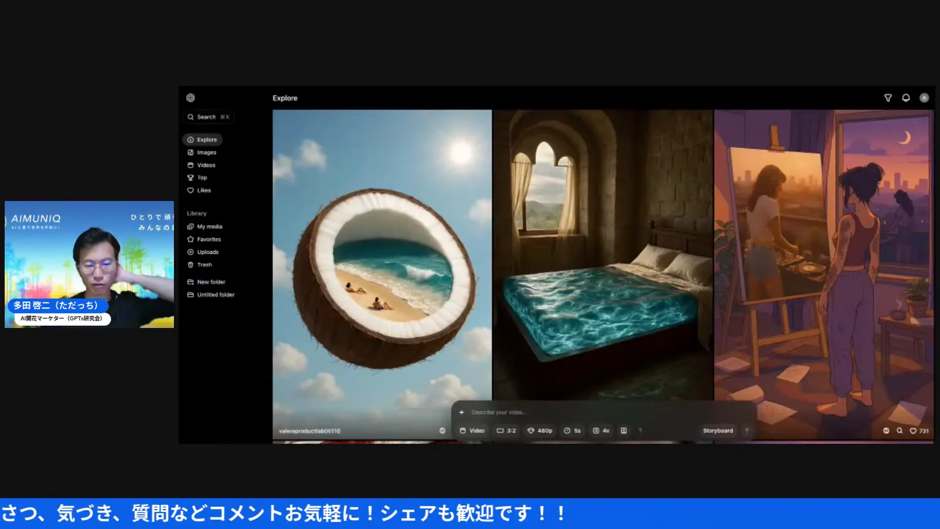
Task: Open My media library
Action: click(205, 226)
